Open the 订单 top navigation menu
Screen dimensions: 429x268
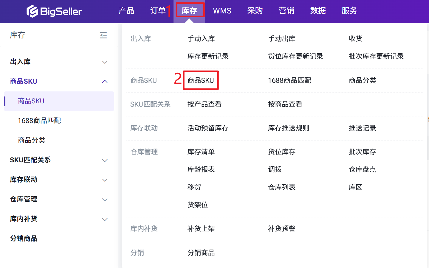(x=158, y=11)
